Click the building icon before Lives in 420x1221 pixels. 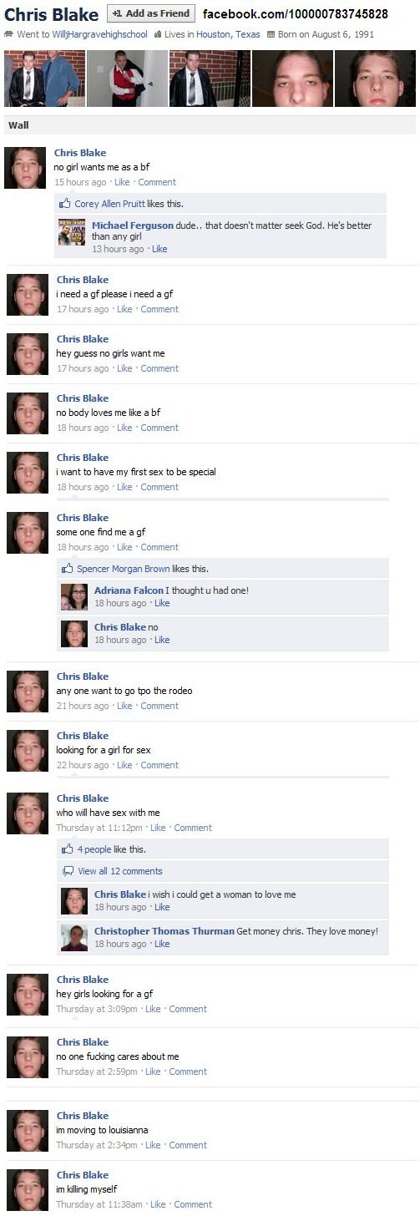[x=158, y=35]
